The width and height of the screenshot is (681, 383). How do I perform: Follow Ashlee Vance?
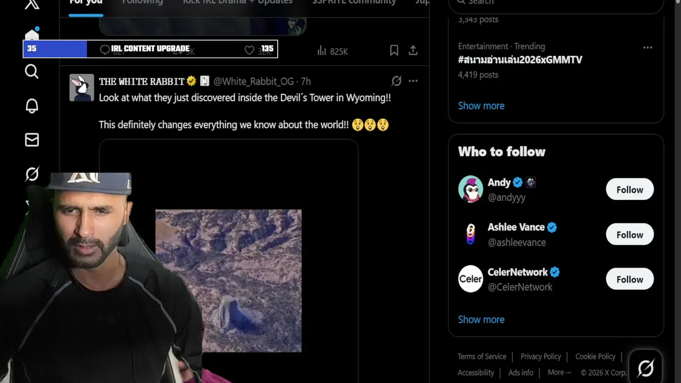point(630,235)
